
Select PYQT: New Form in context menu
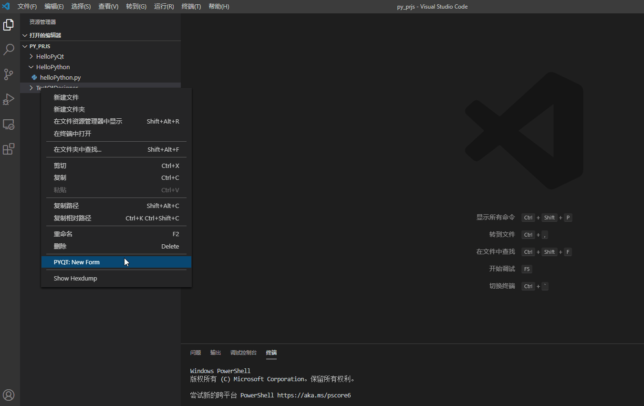click(x=77, y=262)
